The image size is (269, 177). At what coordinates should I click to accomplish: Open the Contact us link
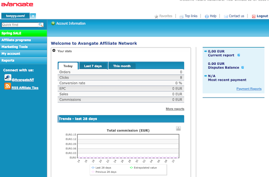236,16
